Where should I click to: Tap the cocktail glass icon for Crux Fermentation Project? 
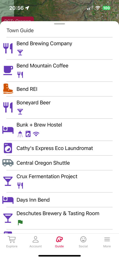[x=8, y=181]
